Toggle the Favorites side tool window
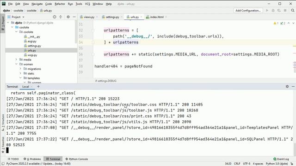 (3, 145)
